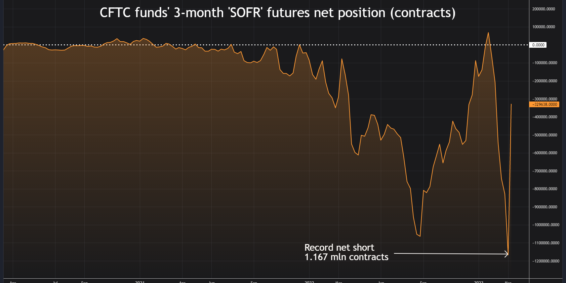Viewport: 566px width, 283px height.
Task: Click the -100000 label on price axis
Action: [x=545, y=63]
